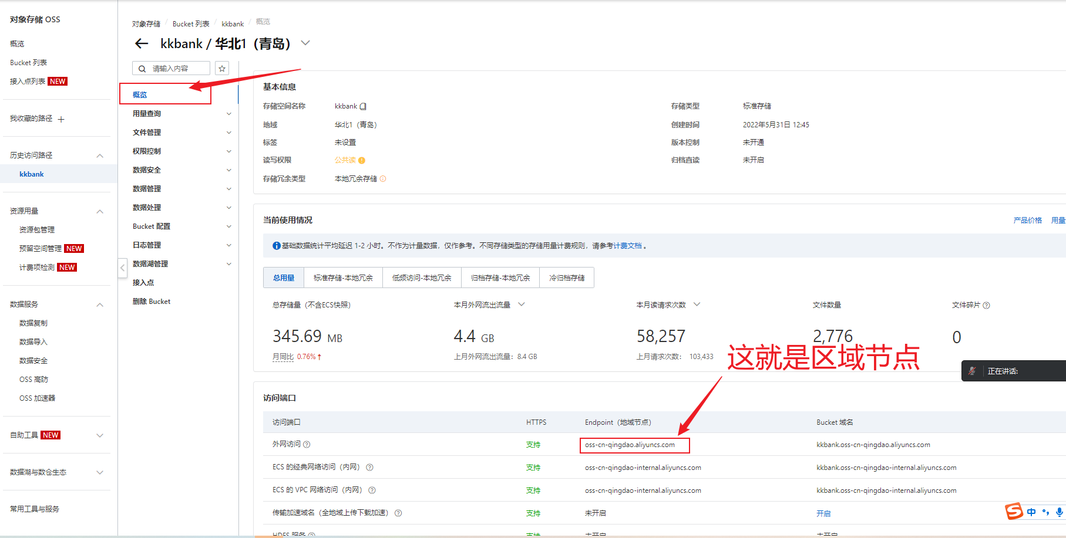
Task: Click the 月同比 label under total storage
Action: click(x=283, y=357)
